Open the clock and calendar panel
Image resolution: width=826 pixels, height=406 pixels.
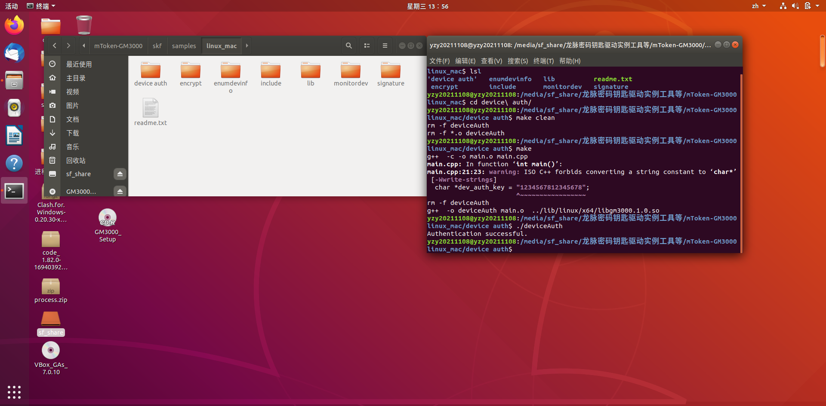point(428,6)
